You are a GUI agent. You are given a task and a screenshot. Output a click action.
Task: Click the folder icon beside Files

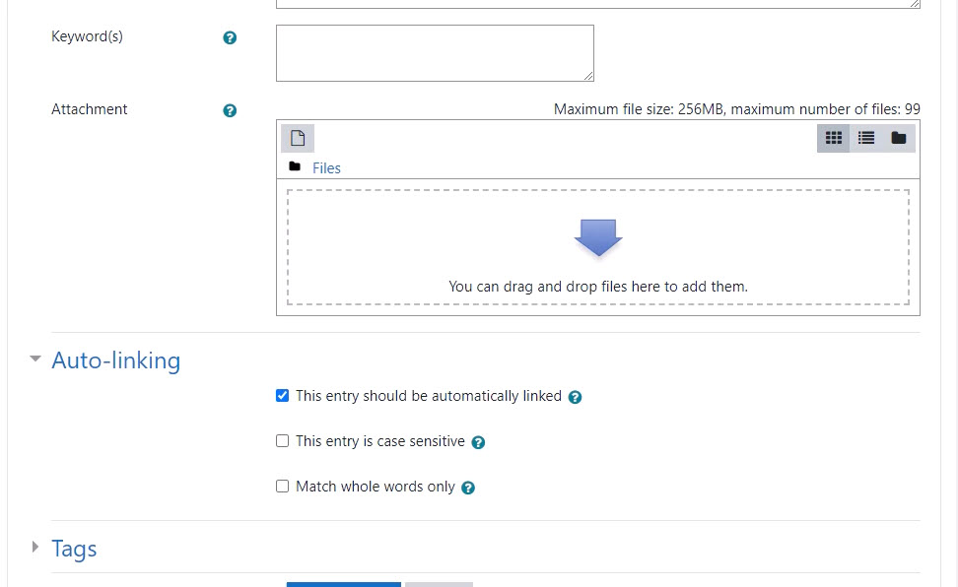[x=295, y=166]
